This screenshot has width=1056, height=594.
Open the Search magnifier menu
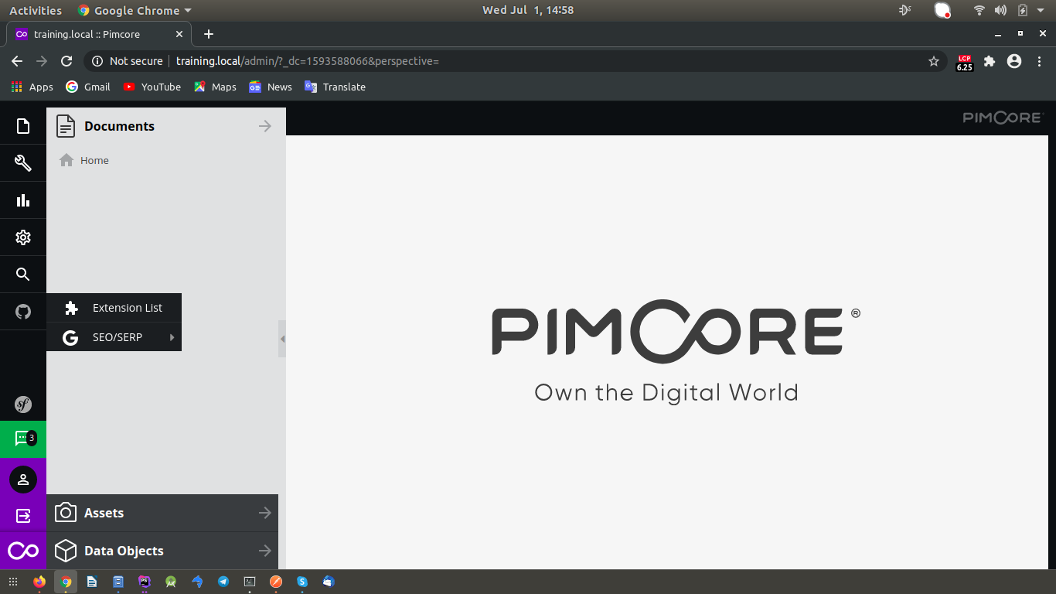[x=23, y=275]
